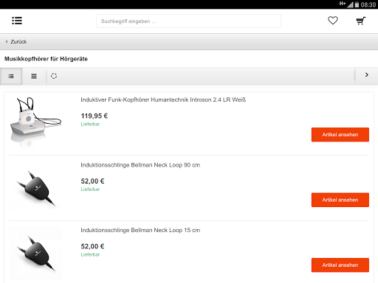Tap the battery icon in status bar
Image resolution: width=378 pixels, height=283 pixels.
357,4
